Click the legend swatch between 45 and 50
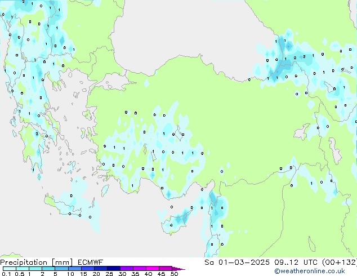Image resolution: width=357 pixels, height=276 pixels. click(x=166, y=269)
